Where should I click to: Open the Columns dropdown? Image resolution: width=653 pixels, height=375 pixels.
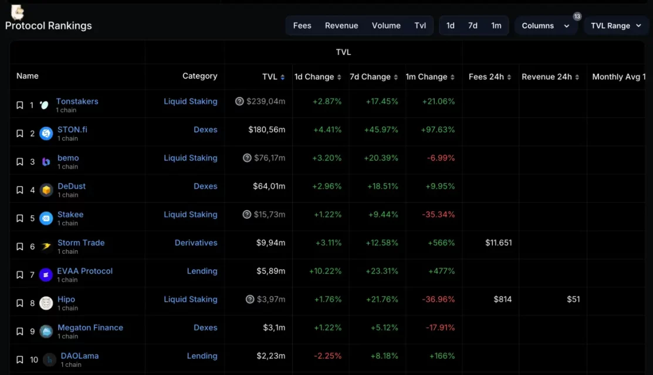click(545, 26)
